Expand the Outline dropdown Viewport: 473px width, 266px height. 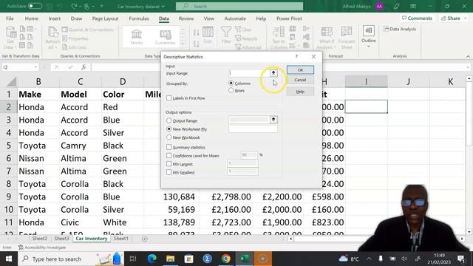(x=368, y=47)
